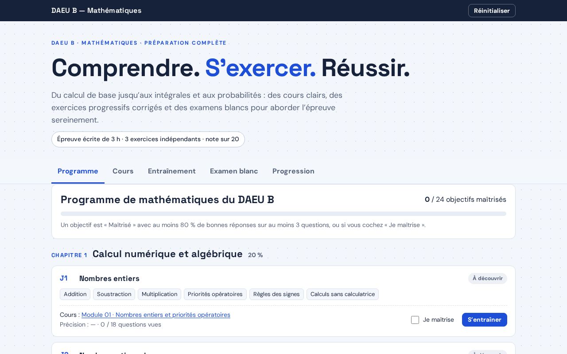Click Programme de mathématiques du DAEU B heading

[167, 200]
